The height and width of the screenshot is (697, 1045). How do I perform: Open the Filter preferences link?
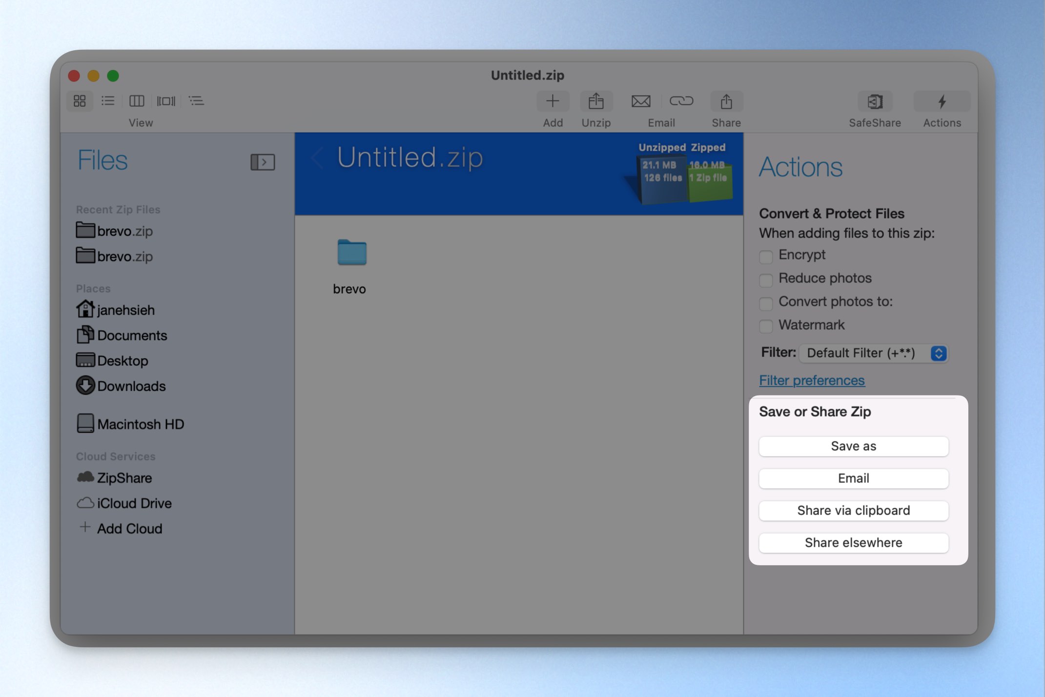812,380
